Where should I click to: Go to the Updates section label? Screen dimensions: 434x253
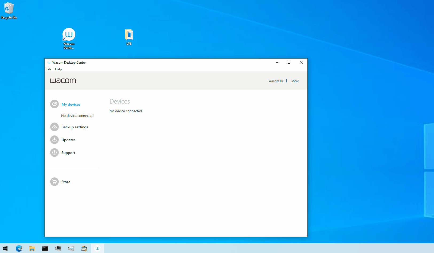pyautogui.click(x=68, y=140)
